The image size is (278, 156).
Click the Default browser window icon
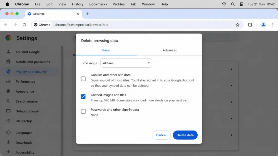tap(8, 111)
